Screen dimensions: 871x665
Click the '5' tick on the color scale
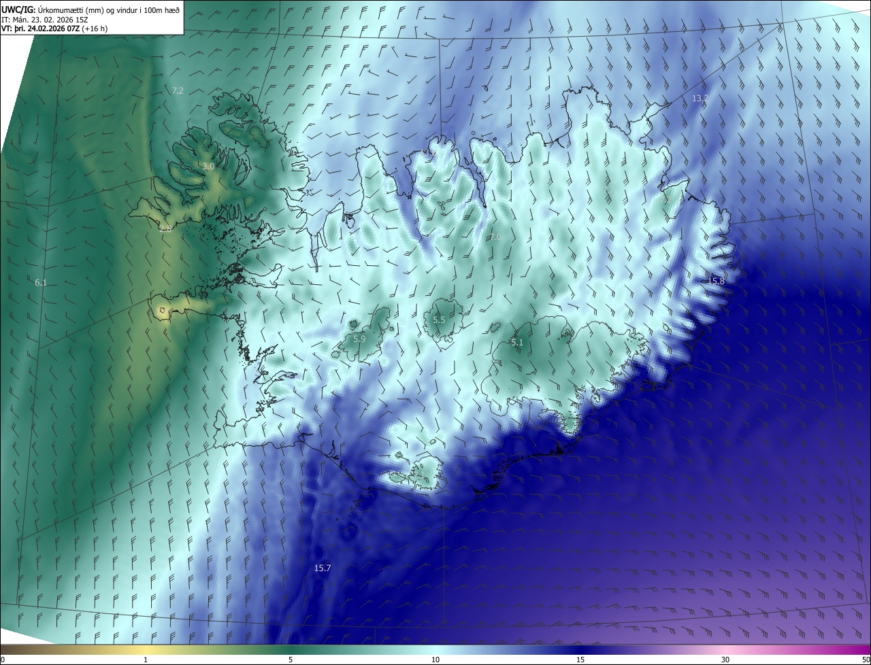(291, 660)
